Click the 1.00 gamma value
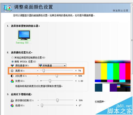Viewport: 133px width, 115px height. (81, 81)
